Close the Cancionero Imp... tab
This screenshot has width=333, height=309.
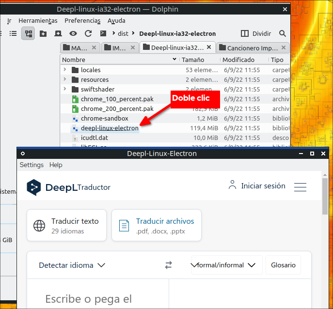(x=284, y=47)
